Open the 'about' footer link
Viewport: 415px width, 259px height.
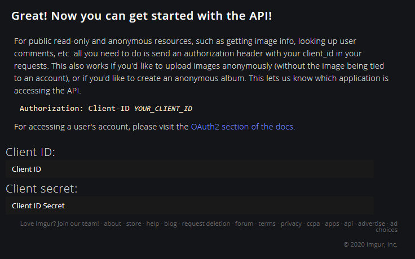(x=112, y=224)
